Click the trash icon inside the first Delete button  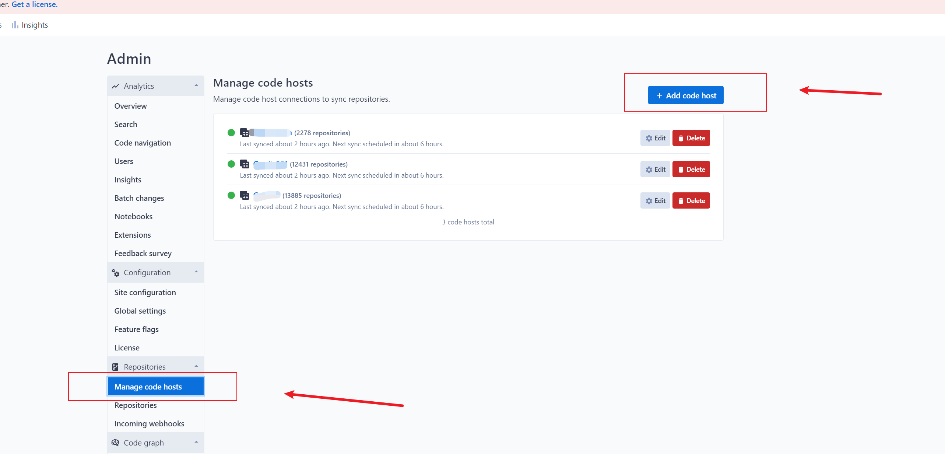[x=681, y=138]
